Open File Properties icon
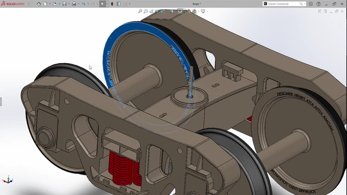The width and height of the screenshot is (347, 195). coord(118,4)
